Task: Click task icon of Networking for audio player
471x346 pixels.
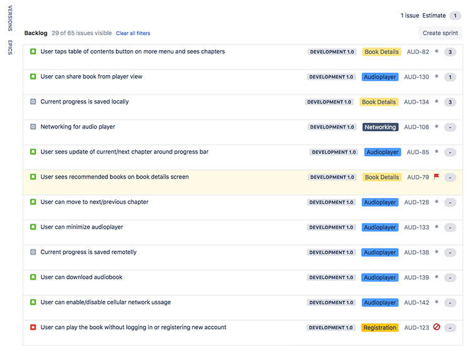Action: 33,127
